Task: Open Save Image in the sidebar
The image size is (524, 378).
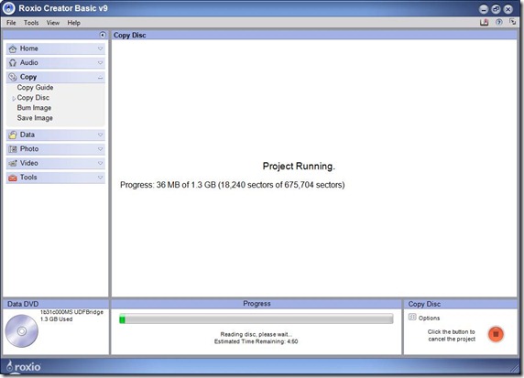Action: 35,118
